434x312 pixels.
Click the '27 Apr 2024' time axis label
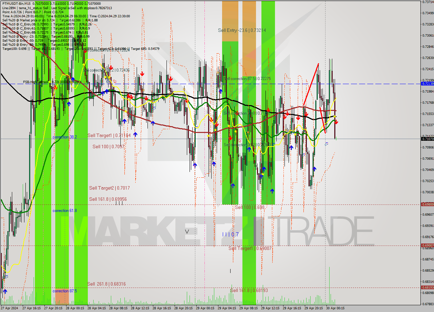click(x=9, y=308)
